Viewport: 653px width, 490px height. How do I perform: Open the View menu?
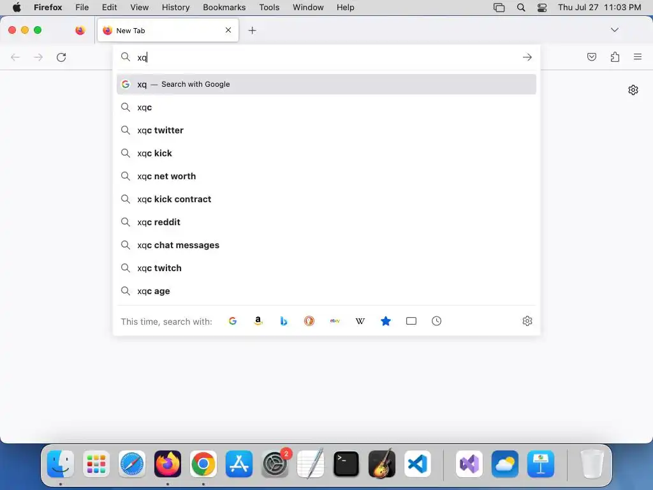(139, 8)
